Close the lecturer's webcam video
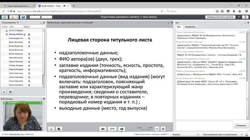This screenshot has height=140, width=250. 41,103
